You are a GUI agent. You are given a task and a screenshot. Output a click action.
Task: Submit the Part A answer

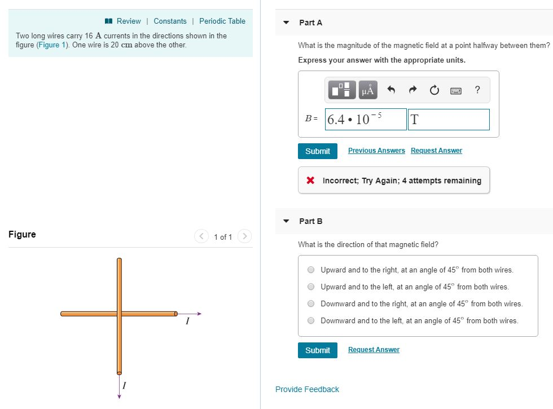317,151
